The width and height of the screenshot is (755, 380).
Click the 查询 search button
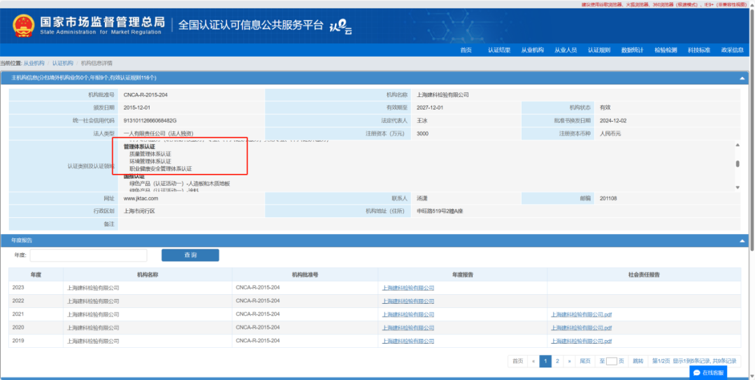click(x=190, y=255)
